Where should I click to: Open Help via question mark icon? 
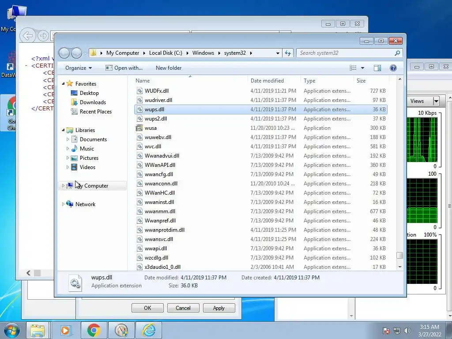(393, 68)
